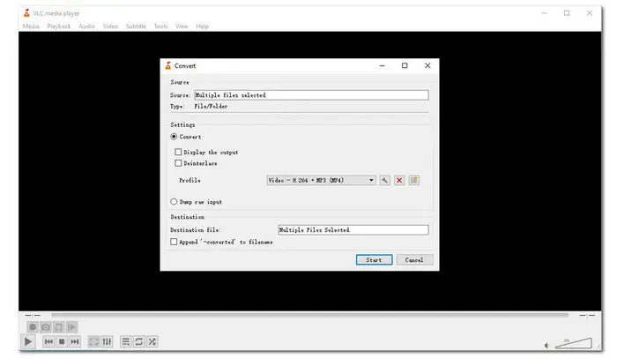Click the remaining time label right of seek bar
This screenshot has height=359, width=617.
click(587, 315)
